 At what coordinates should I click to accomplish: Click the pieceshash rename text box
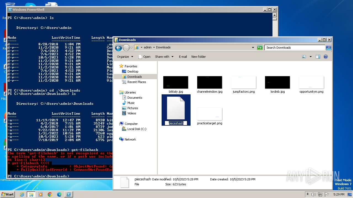(x=176, y=123)
